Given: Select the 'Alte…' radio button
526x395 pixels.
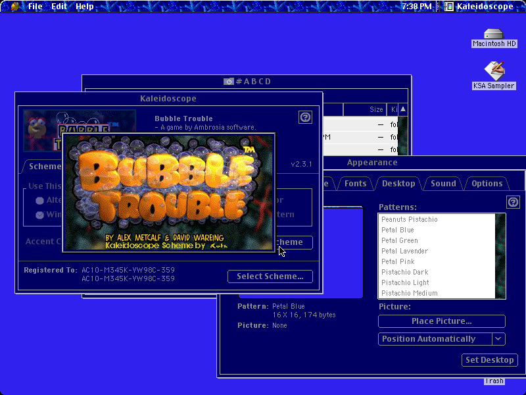Looking at the screenshot, I should tap(40, 201).
